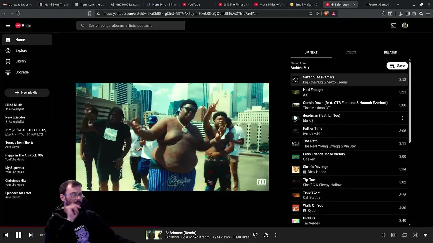Click the speaker icon on Safehouse (Remix) row
The height and width of the screenshot is (243, 433).
coord(296,80)
